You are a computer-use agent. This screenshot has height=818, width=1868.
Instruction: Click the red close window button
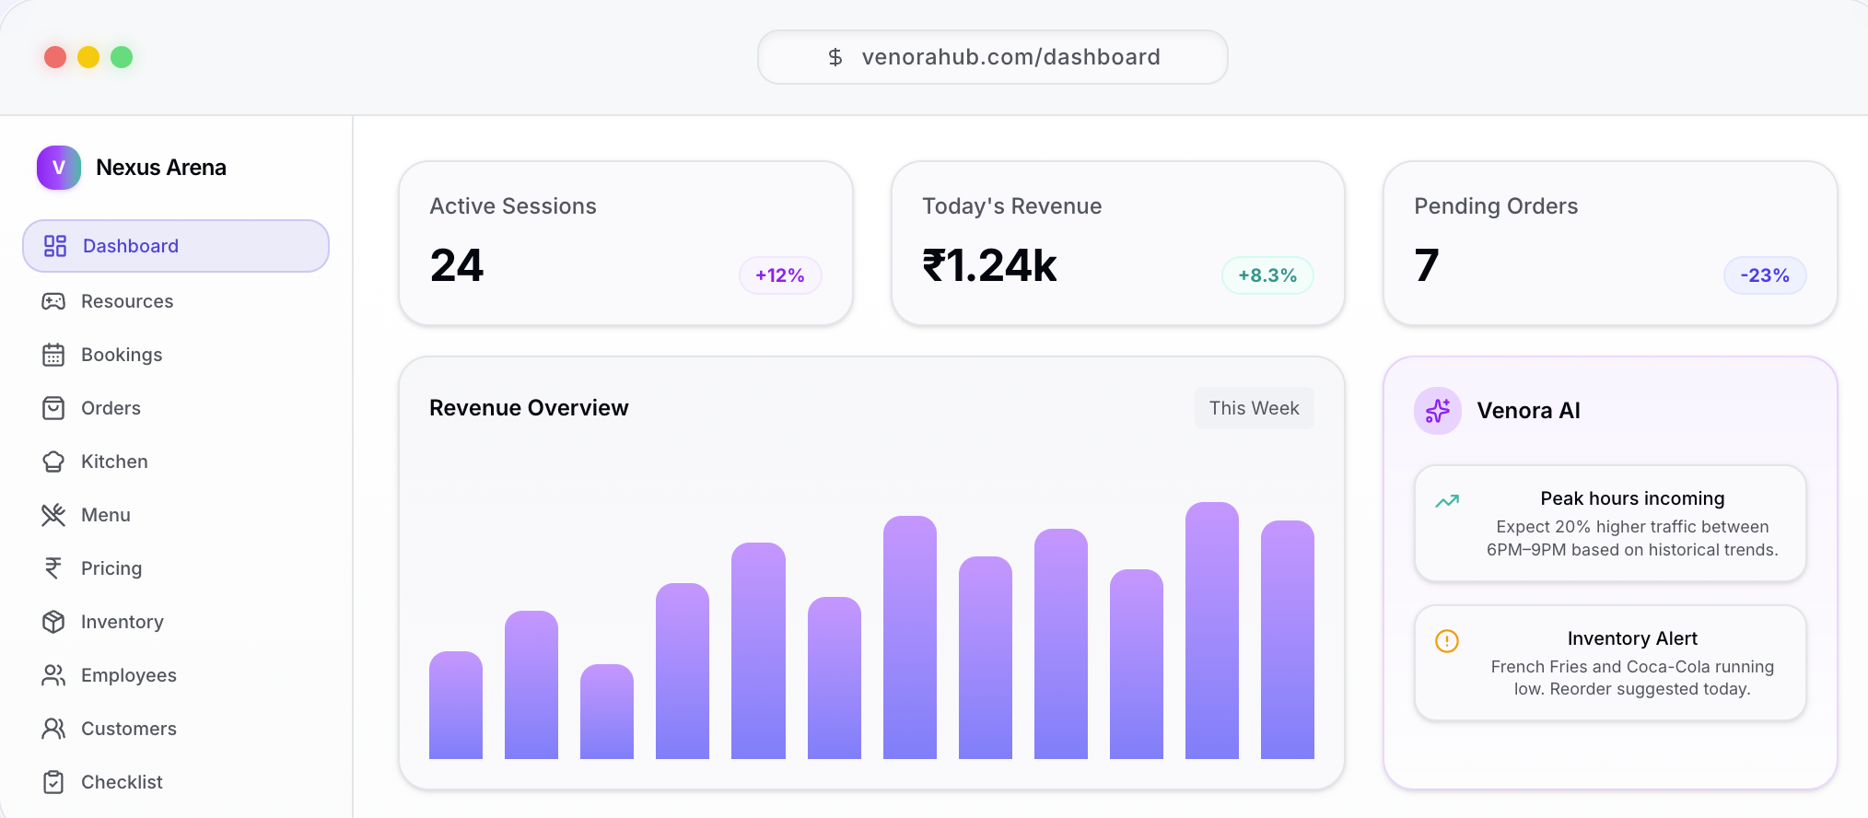click(55, 57)
